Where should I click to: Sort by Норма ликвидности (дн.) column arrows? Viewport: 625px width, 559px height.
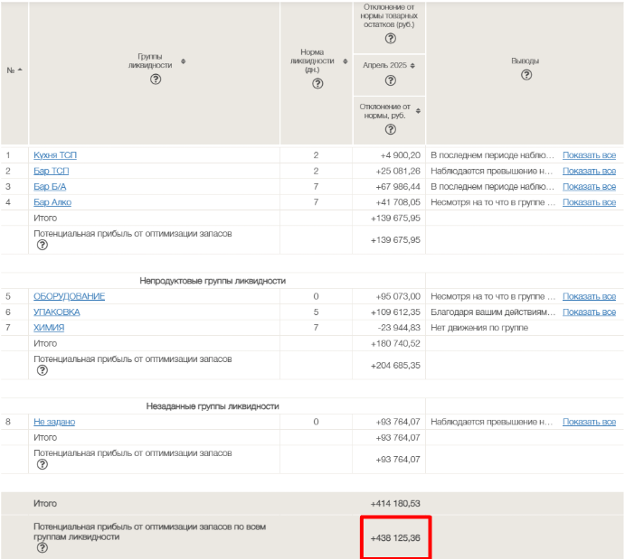345,61
